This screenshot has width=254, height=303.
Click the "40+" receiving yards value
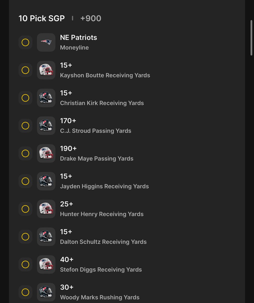pyautogui.click(x=67, y=260)
